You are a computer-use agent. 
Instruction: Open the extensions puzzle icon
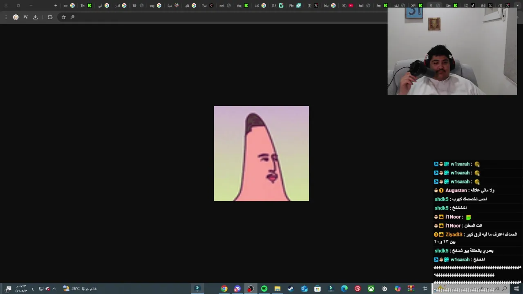pos(50,17)
